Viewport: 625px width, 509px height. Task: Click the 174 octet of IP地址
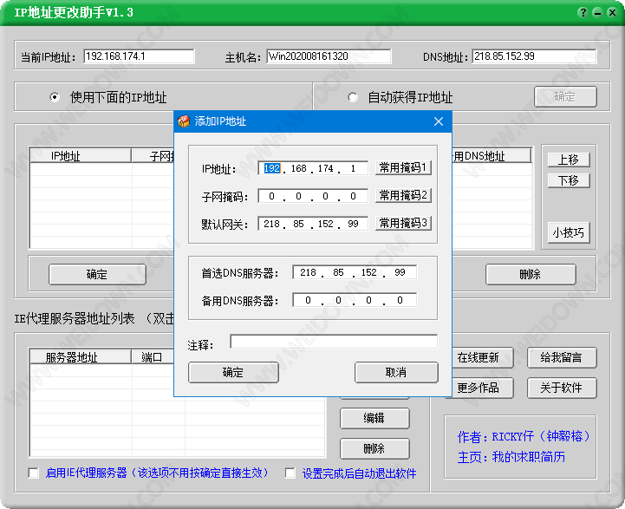326,168
